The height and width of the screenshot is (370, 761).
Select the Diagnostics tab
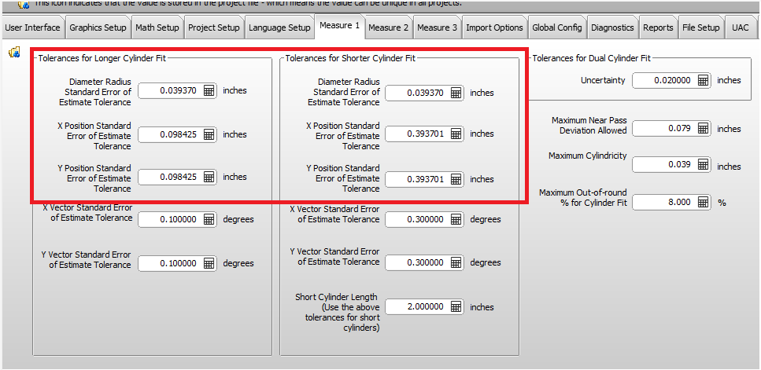pyautogui.click(x=612, y=27)
